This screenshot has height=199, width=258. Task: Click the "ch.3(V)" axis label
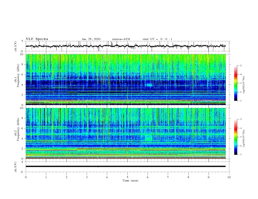point(16,167)
